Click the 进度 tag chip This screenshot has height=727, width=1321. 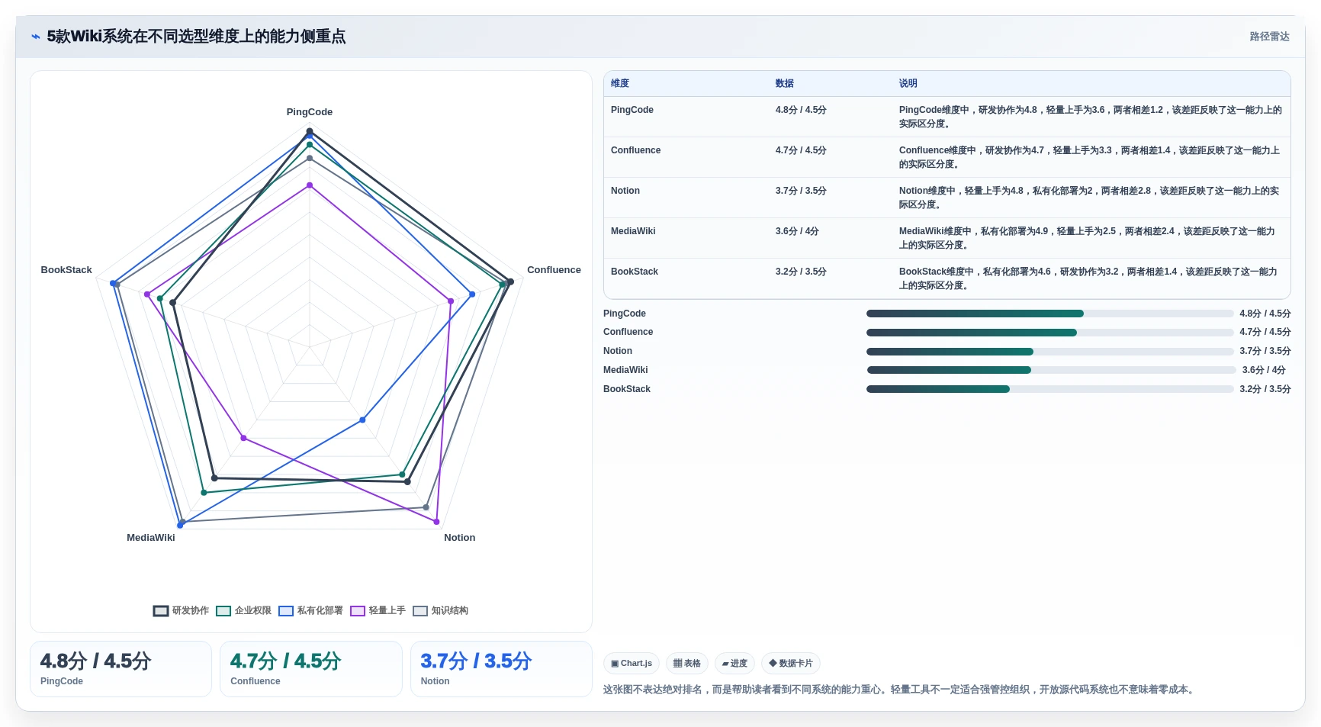click(734, 663)
